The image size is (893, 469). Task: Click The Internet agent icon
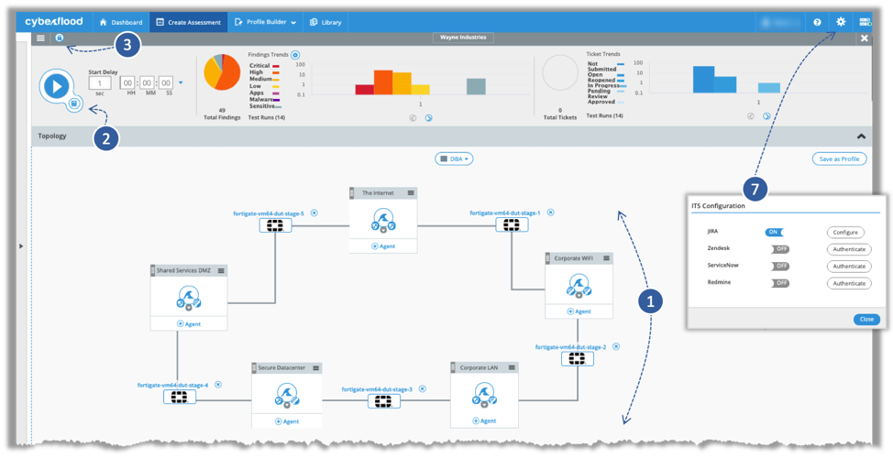pos(383,220)
